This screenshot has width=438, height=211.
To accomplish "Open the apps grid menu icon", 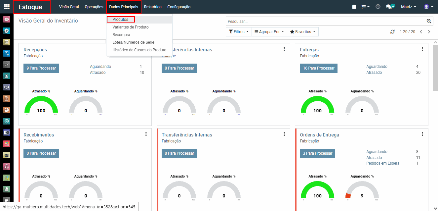I will 7,7.
